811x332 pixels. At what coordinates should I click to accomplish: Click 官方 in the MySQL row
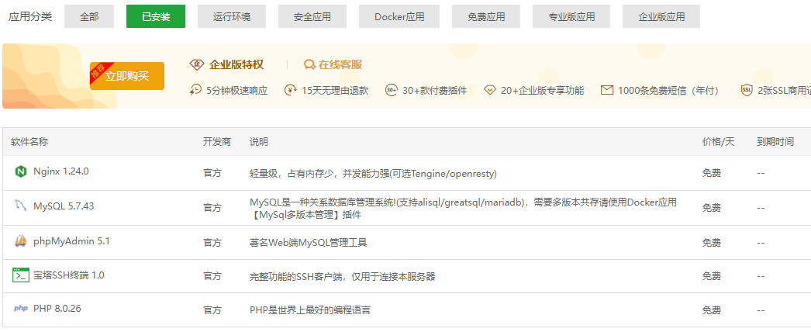coord(212,208)
